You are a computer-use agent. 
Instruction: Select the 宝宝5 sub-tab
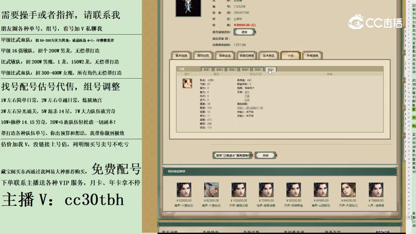pyautogui.click(x=258, y=69)
